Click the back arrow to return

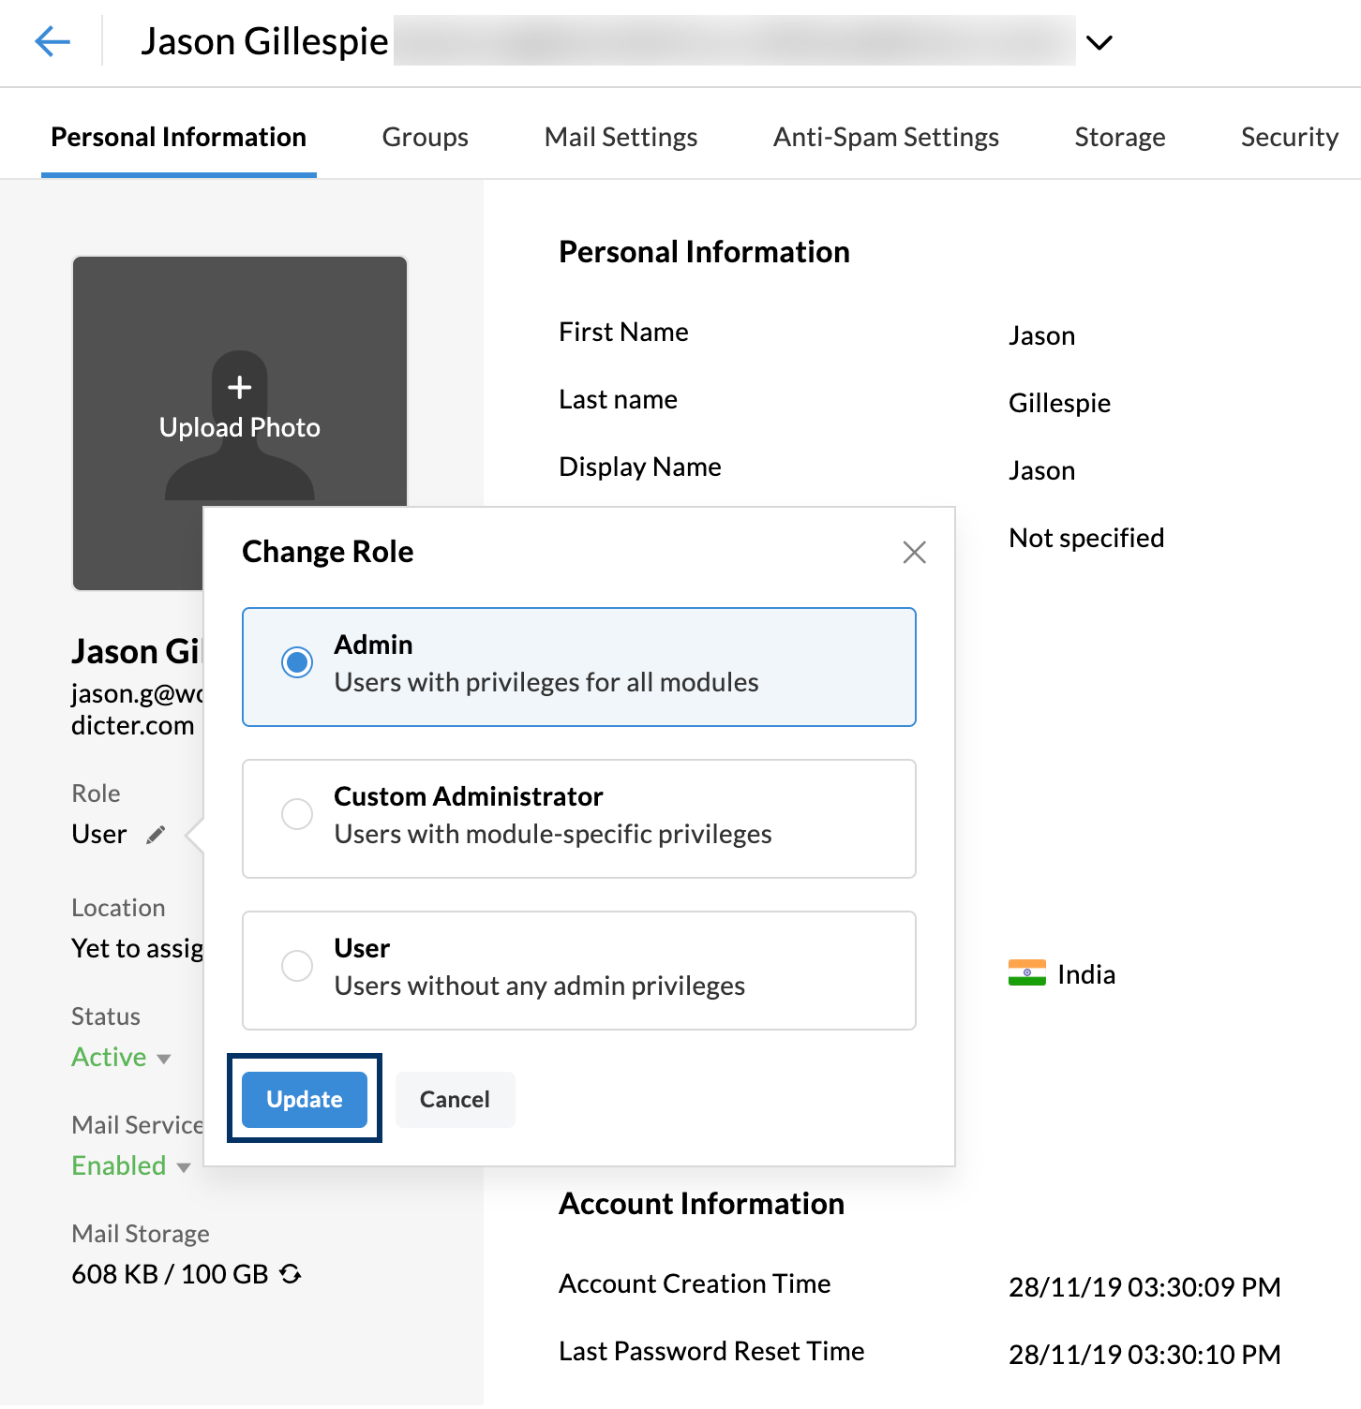(53, 42)
